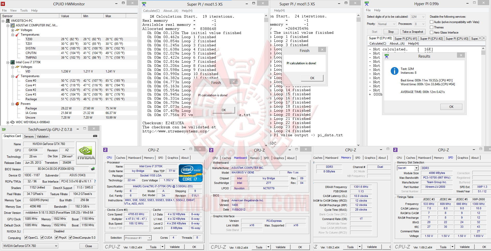Screen dimensions: 491x251
Task: Click the voltage icon beside Voltages under ASUSTeK
Action: pos(17,30)
